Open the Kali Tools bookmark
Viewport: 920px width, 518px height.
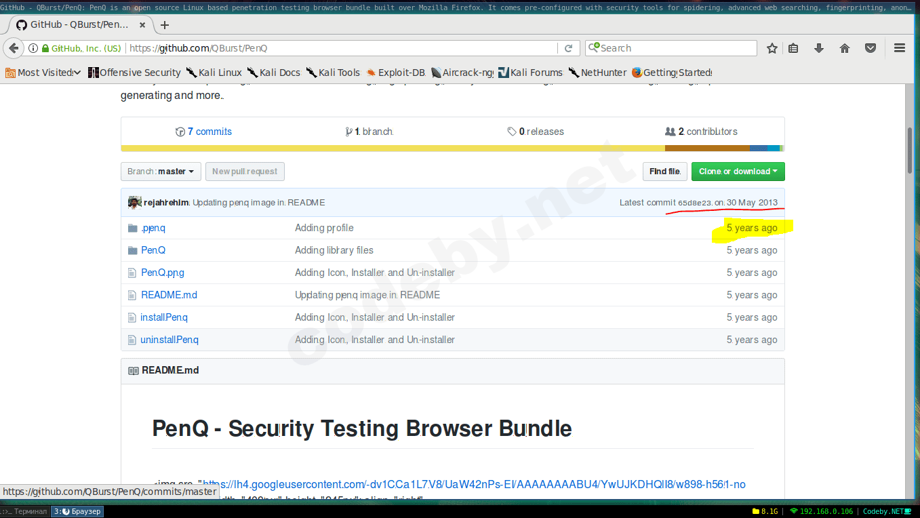[334, 73]
